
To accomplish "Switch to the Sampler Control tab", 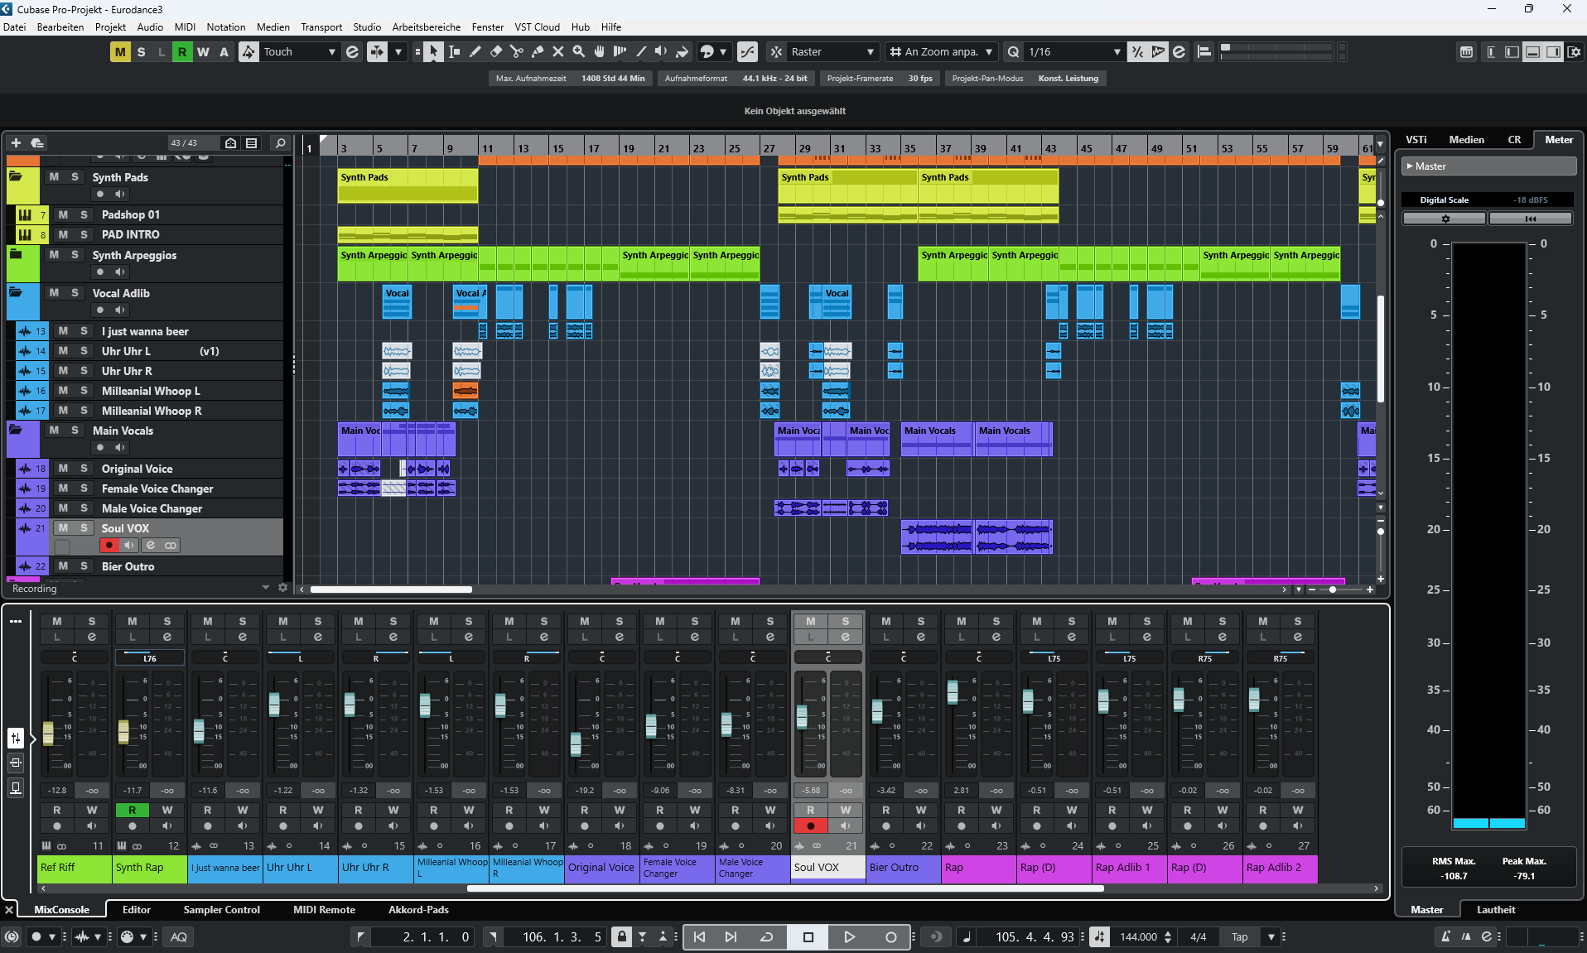I will [221, 909].
